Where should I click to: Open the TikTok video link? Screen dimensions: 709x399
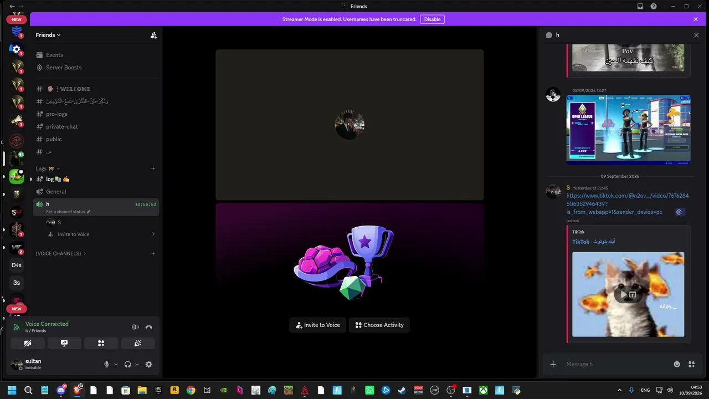(628, 203)
